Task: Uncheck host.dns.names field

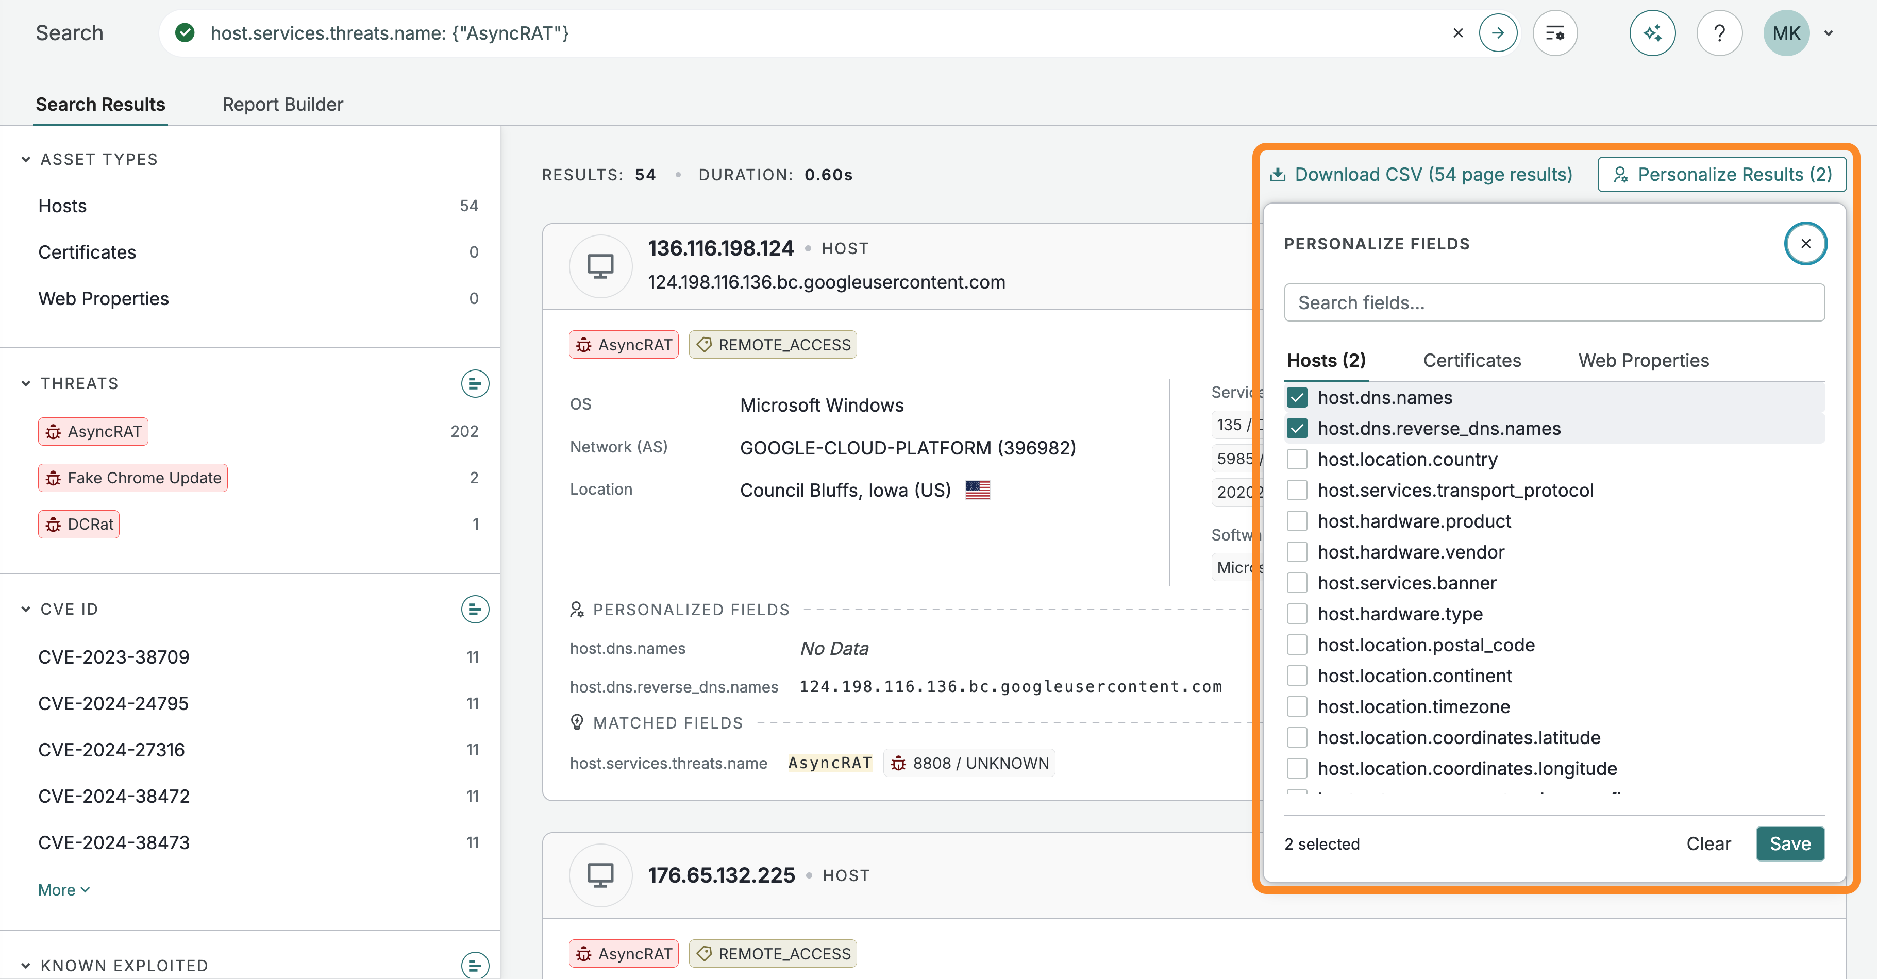Action: (1296, 397)
